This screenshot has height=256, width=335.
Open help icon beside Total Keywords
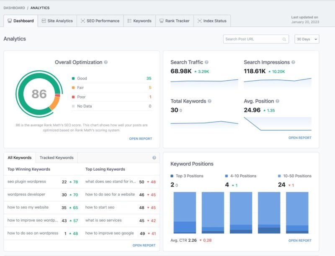coord(210,101)
